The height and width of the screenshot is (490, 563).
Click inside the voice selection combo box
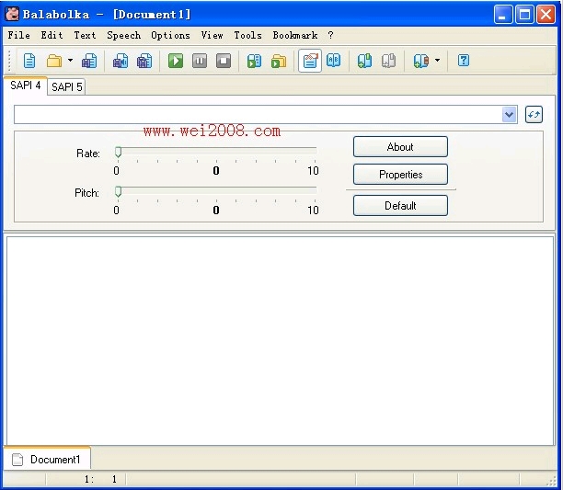(258, 115)
